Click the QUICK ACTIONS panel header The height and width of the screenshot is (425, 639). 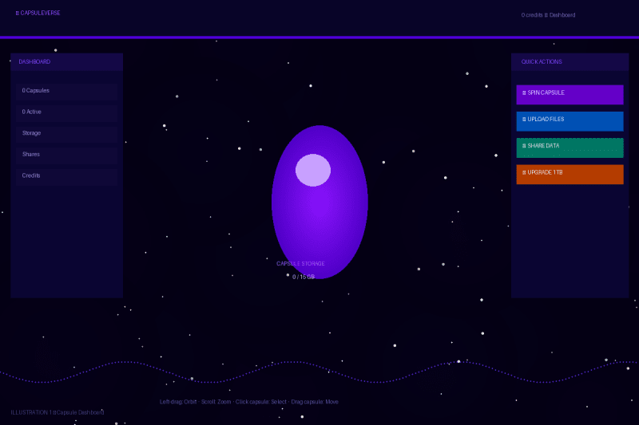570,62
